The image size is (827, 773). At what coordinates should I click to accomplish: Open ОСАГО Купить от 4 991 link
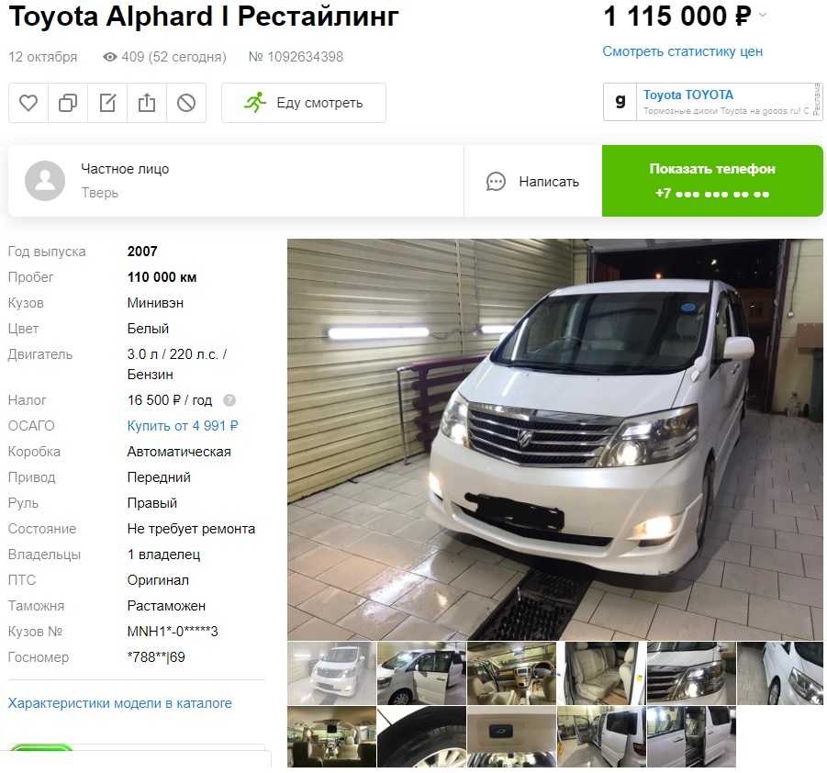(x=183, y=426)
